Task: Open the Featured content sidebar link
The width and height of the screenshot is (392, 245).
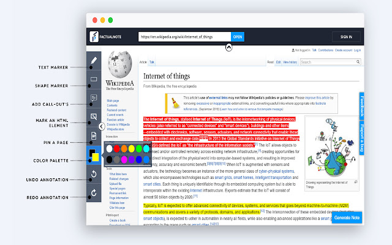Action: click(116, 110)
